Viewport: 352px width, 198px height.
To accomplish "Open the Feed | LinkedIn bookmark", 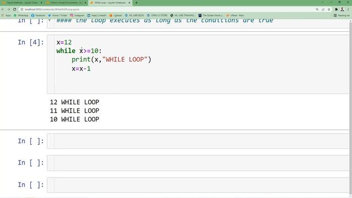I will pos(97,15).
